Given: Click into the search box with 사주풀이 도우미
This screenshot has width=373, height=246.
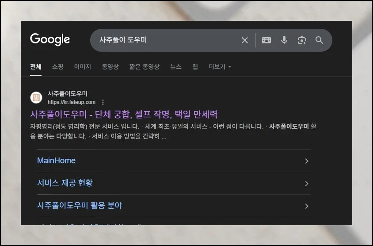Looking at the screenshot, I should pos(168,40).
